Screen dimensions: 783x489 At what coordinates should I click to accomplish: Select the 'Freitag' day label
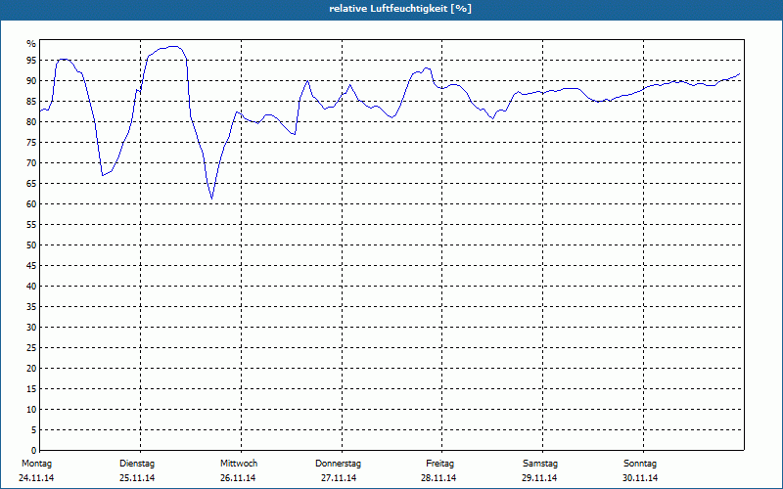point(439,464)
